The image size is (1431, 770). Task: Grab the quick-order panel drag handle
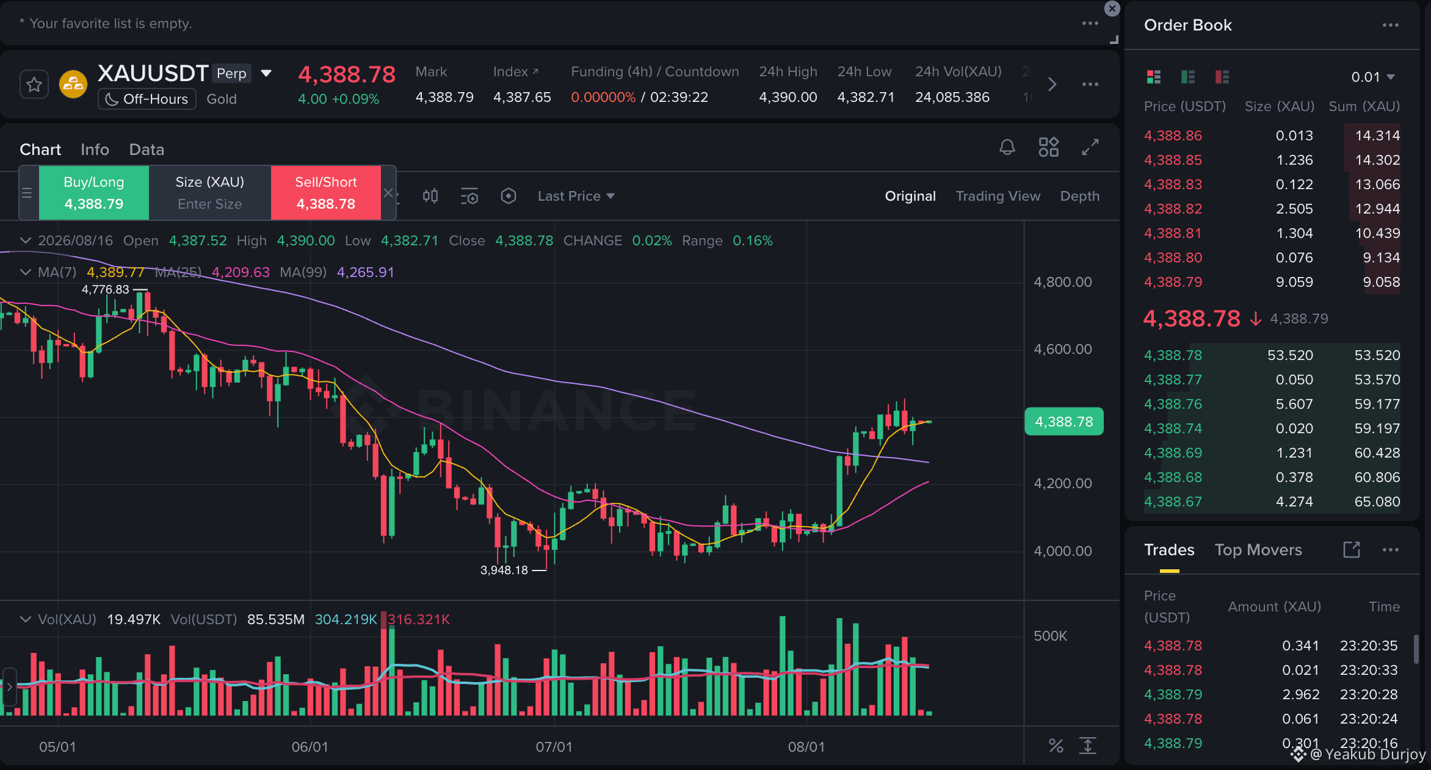click(x=27, y=193)
